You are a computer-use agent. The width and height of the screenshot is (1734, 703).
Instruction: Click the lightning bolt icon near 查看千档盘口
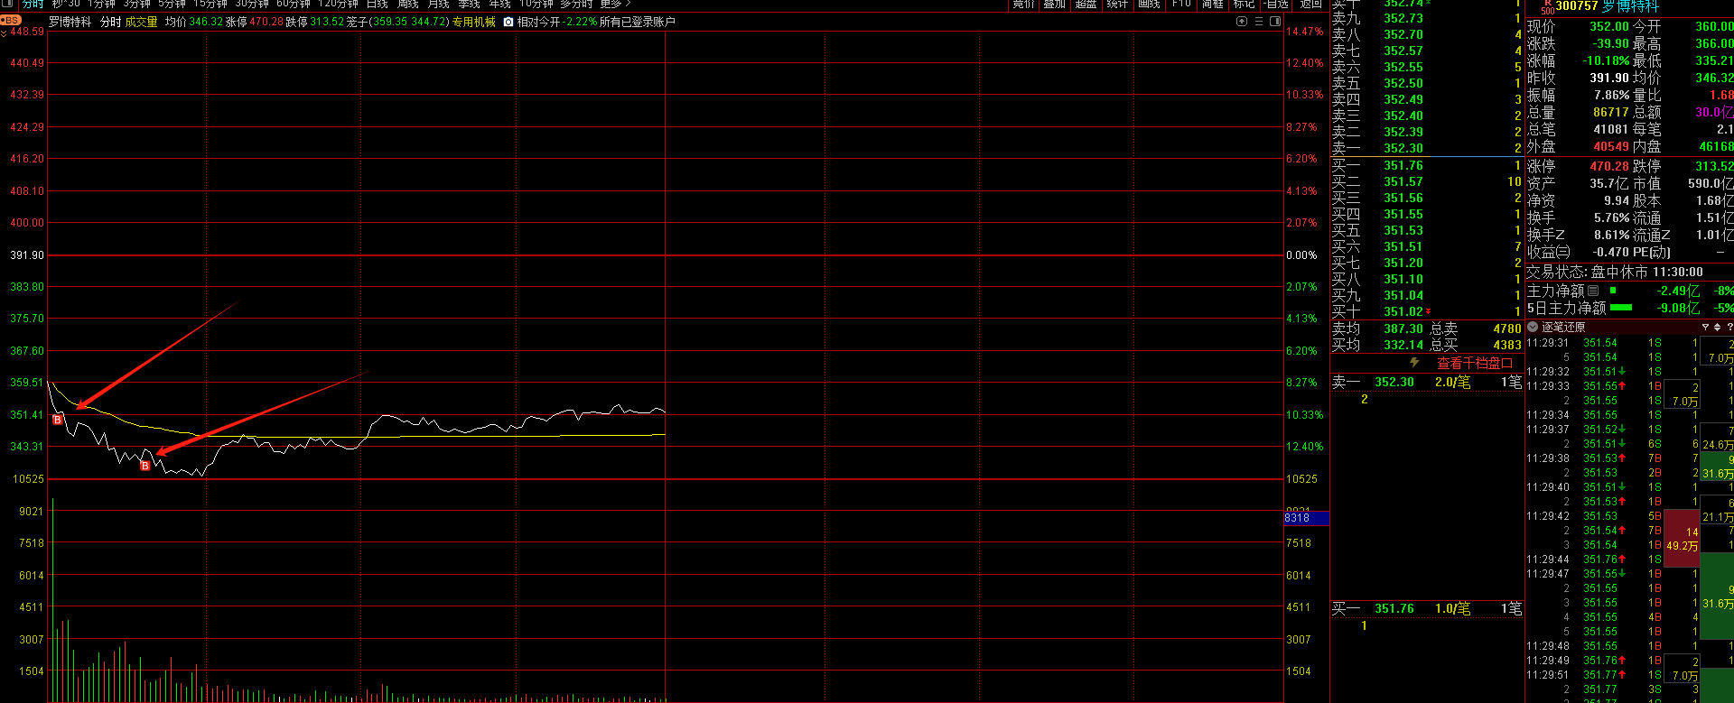(x=1414, y=363)
